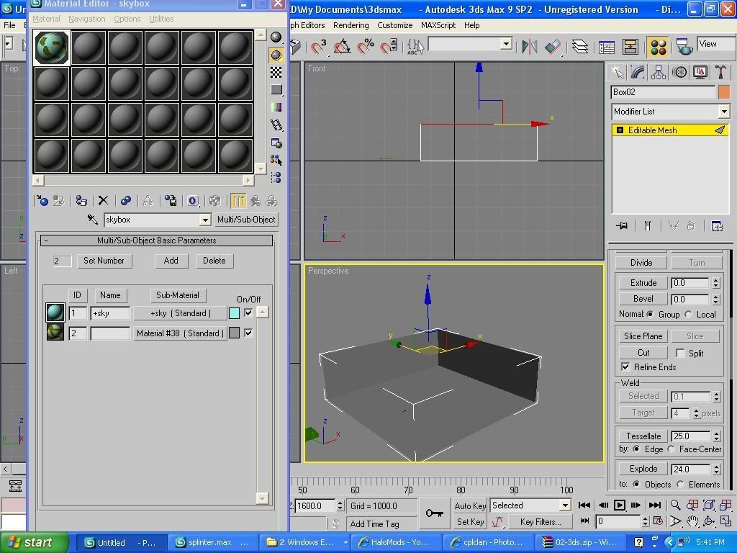The height and width of the screenshot is (553, 737).
Task: Click Reset Map/Mtl icon with X
Action: [103, 201]
